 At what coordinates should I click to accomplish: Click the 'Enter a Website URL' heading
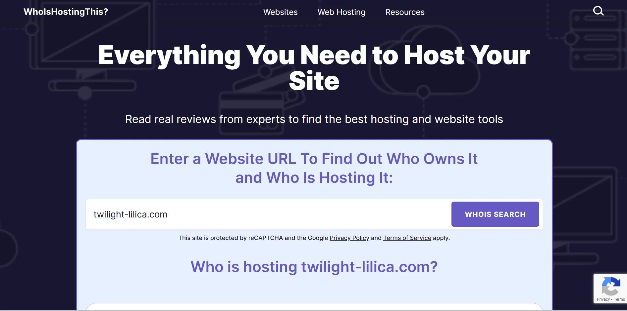click(x=314, y=168)
